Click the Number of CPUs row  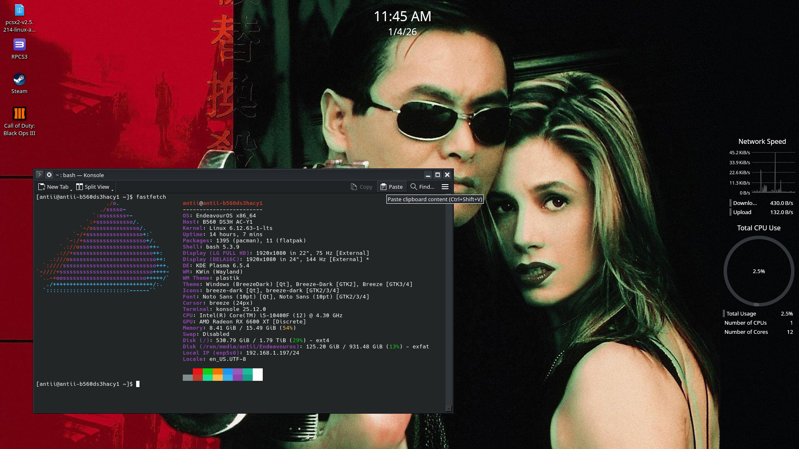pos(759,323)
